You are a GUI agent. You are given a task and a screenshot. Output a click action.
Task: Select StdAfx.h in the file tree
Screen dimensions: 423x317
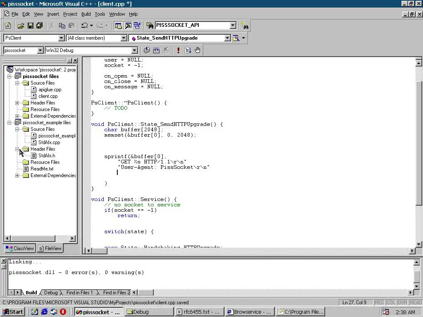pos(47,156)
